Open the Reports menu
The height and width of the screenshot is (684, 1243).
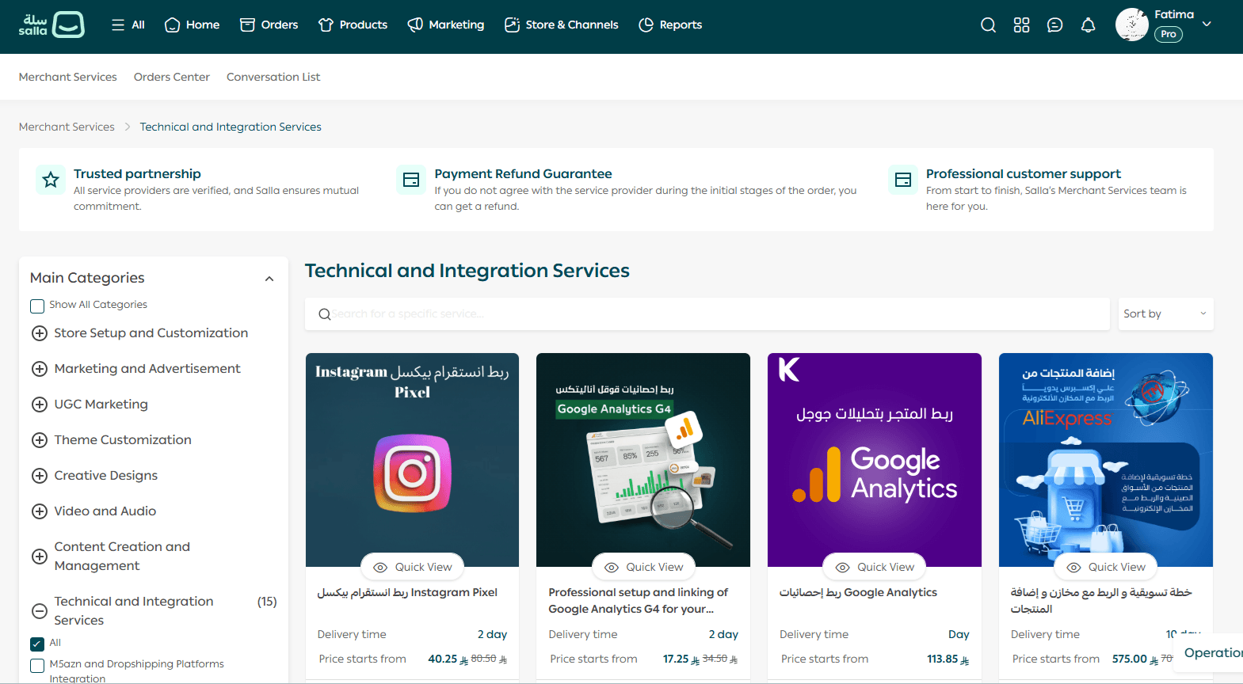[670, 25]
